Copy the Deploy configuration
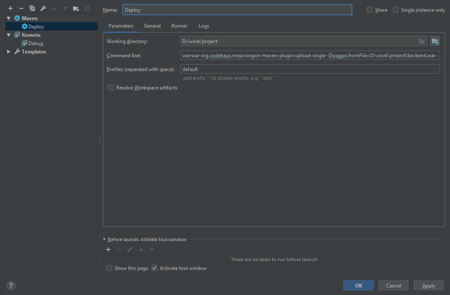This screenshot has height=295, width=450. [x=32, y=8]
